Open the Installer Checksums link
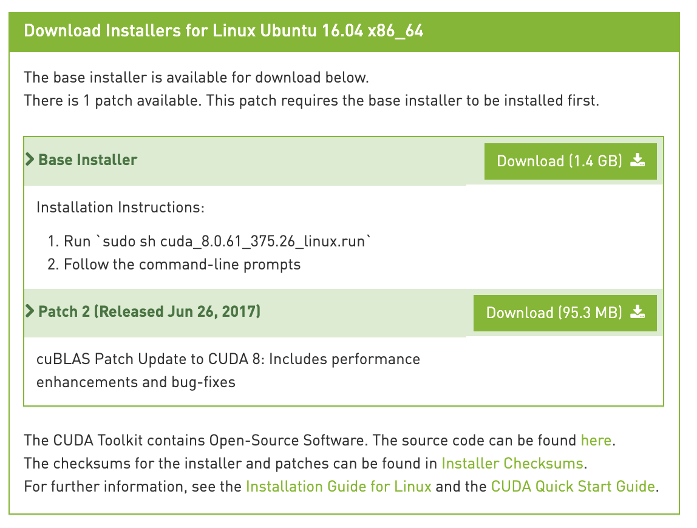This screenshot has height=528, width=697. click(x=512, y=463)
